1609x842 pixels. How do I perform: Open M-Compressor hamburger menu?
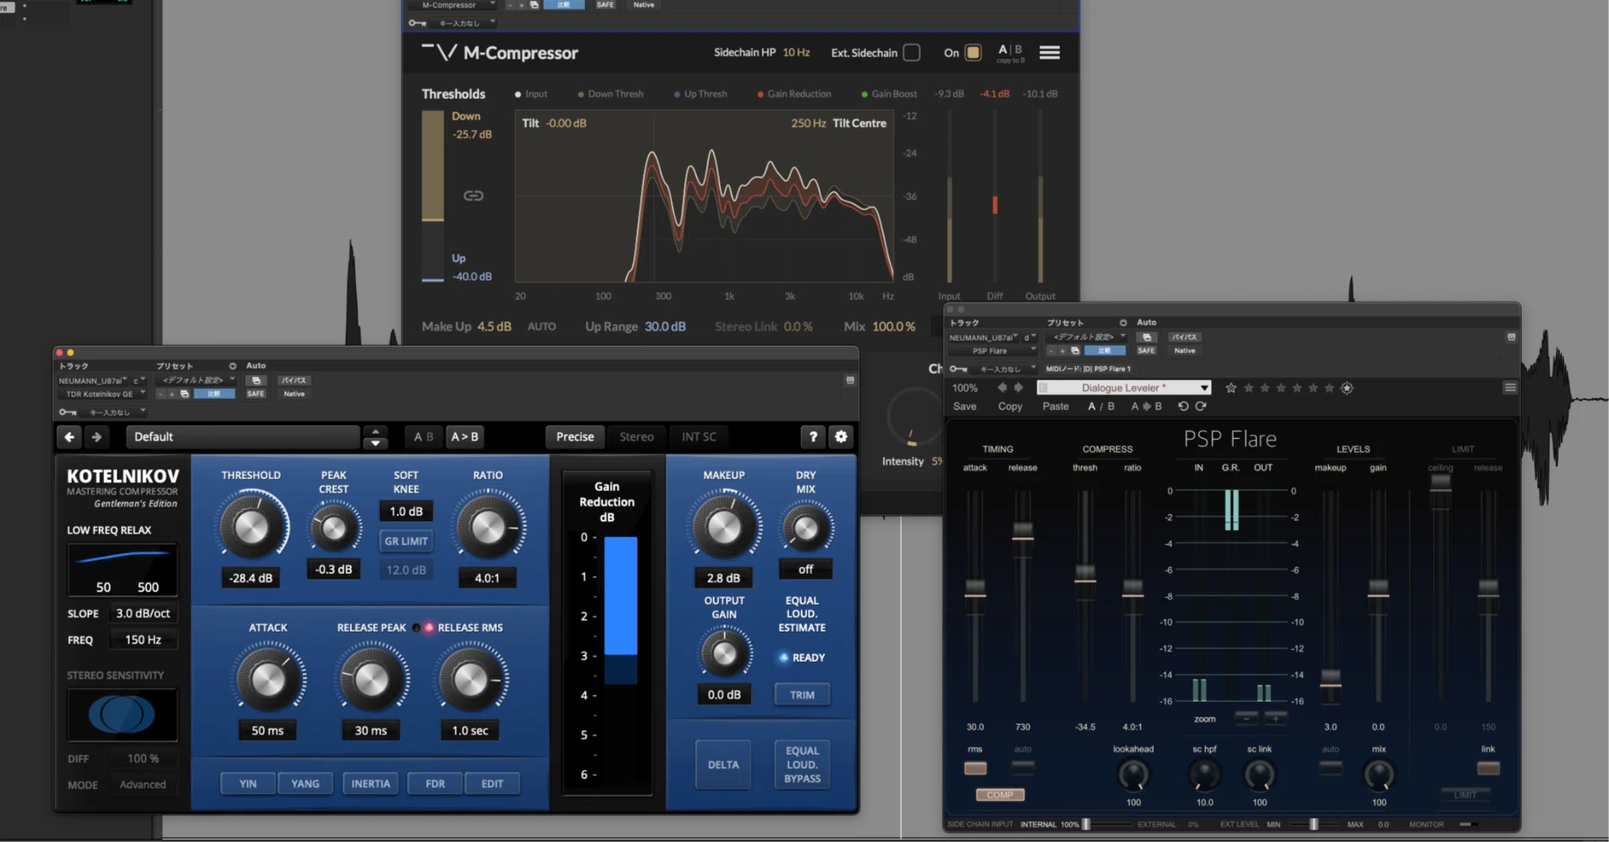pos(1049,53)
